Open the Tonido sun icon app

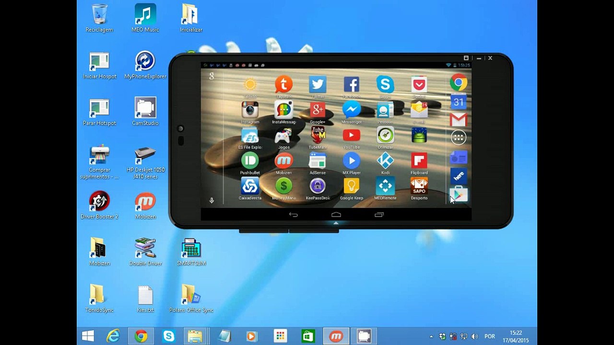pyautogui.click(x=250, y=85)
